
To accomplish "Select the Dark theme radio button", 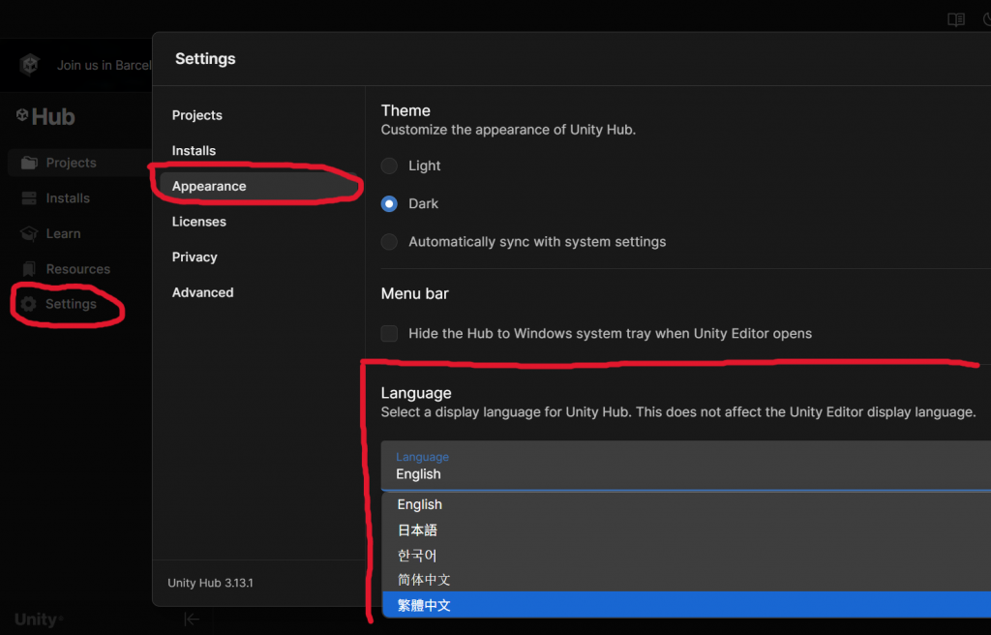I will pos(389,203).
